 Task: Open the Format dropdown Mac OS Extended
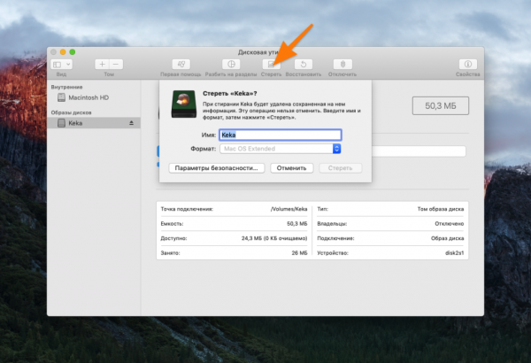280,149
